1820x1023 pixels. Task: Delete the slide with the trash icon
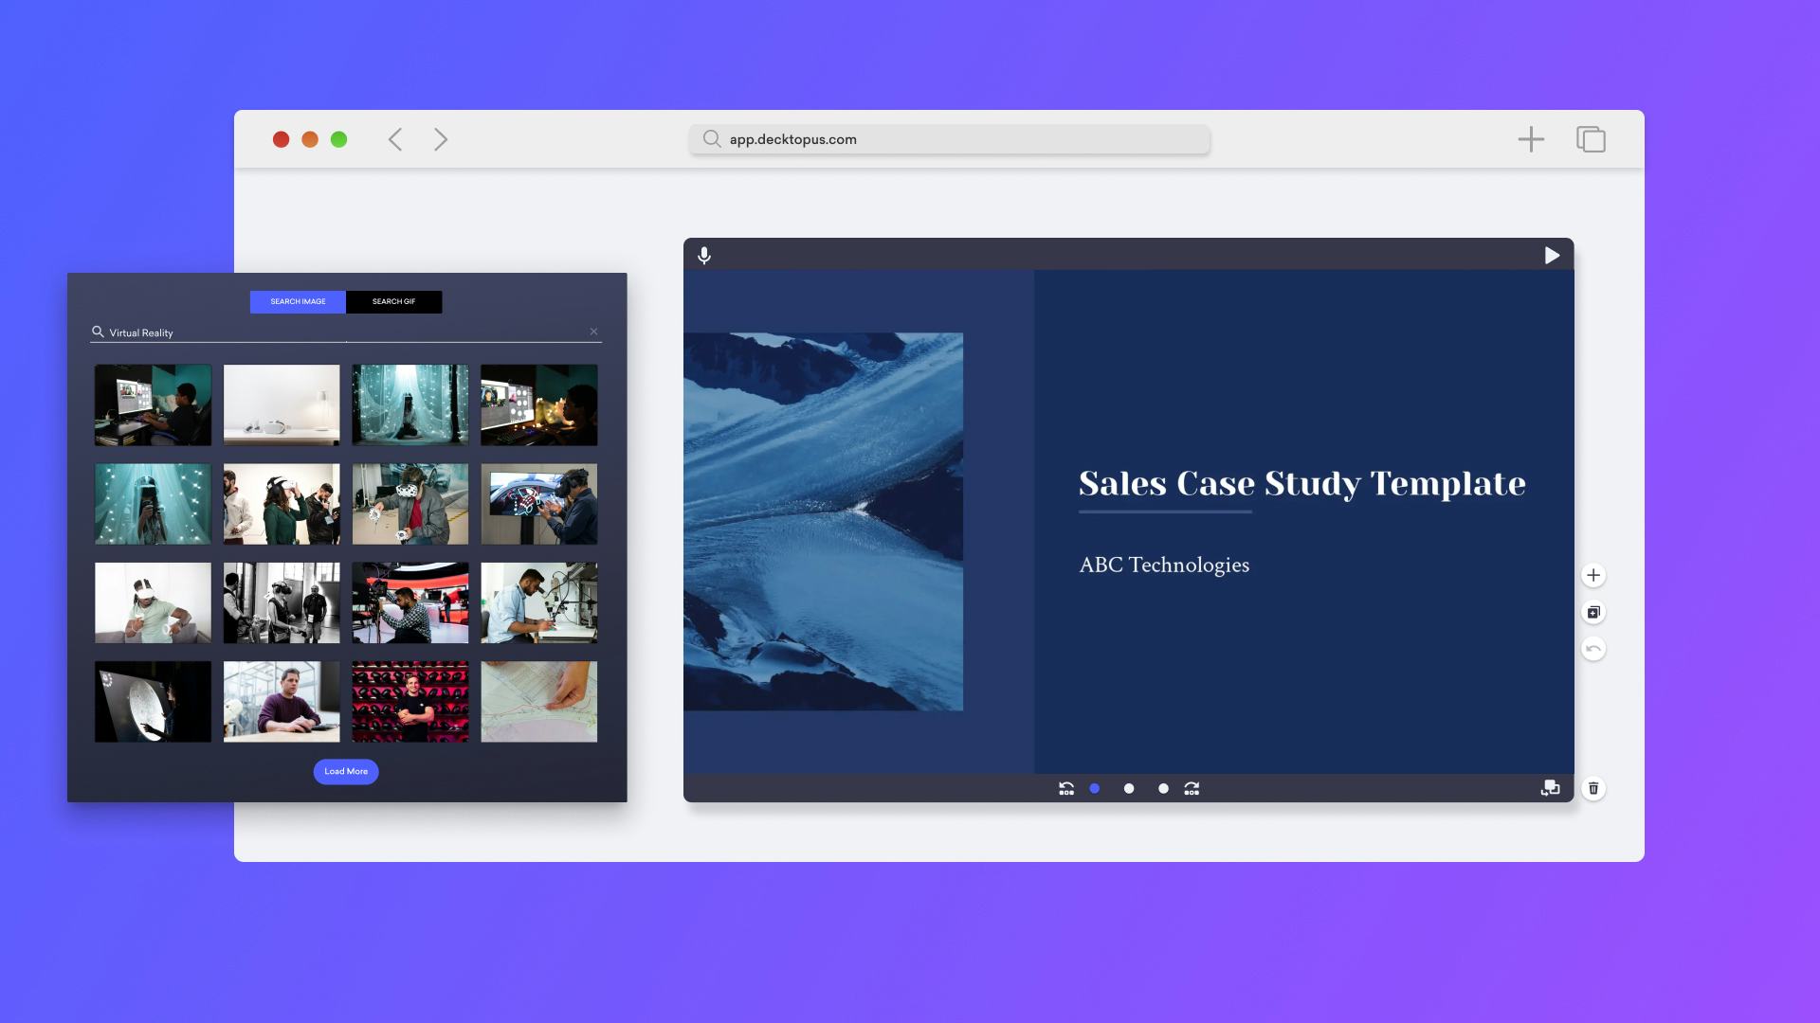tap(1594, 787)
